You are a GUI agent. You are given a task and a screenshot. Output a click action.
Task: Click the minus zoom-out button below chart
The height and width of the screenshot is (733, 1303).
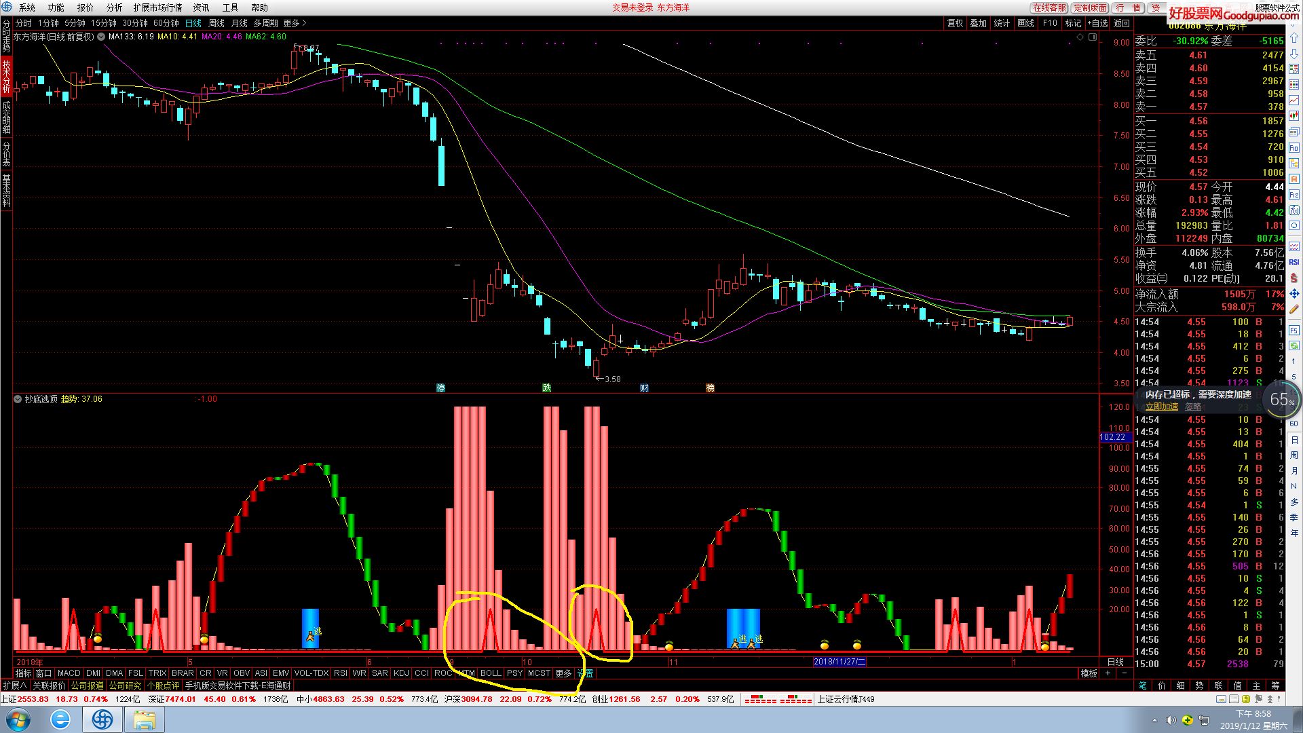1125,673
